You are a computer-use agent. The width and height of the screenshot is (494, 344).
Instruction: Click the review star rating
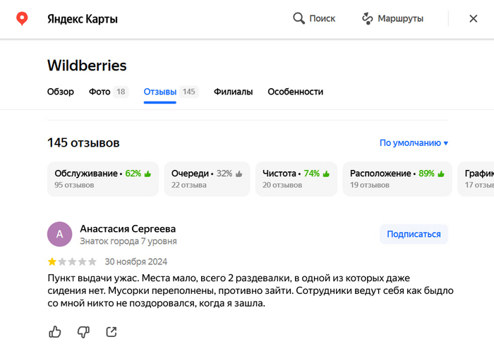[71, 261]
